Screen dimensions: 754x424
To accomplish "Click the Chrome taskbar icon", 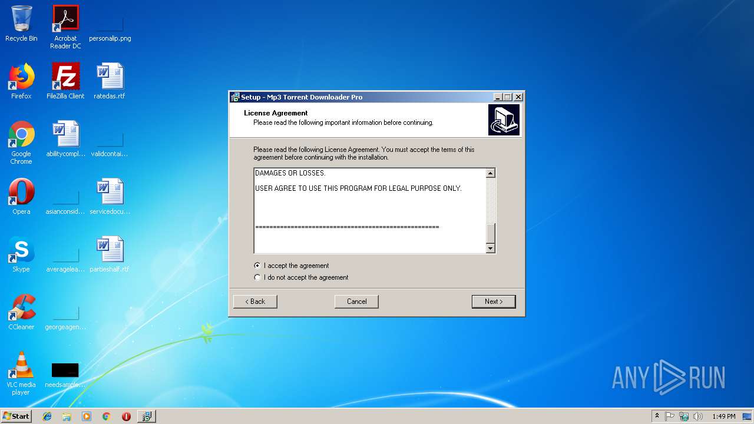I will click(106, 416).
